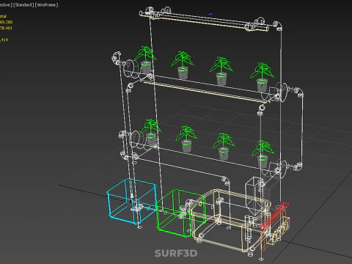Pick the third plant on the top shelf
The image size is (352, 264).
221,71
